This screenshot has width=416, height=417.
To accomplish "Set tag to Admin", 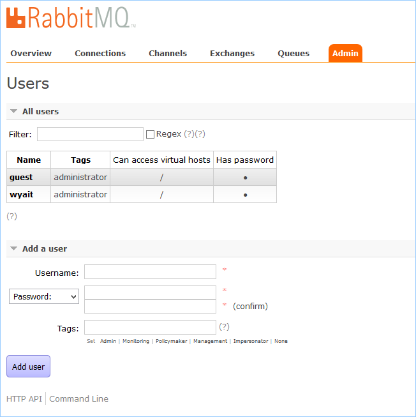I will pyautogui.click(x=108, y=341).
